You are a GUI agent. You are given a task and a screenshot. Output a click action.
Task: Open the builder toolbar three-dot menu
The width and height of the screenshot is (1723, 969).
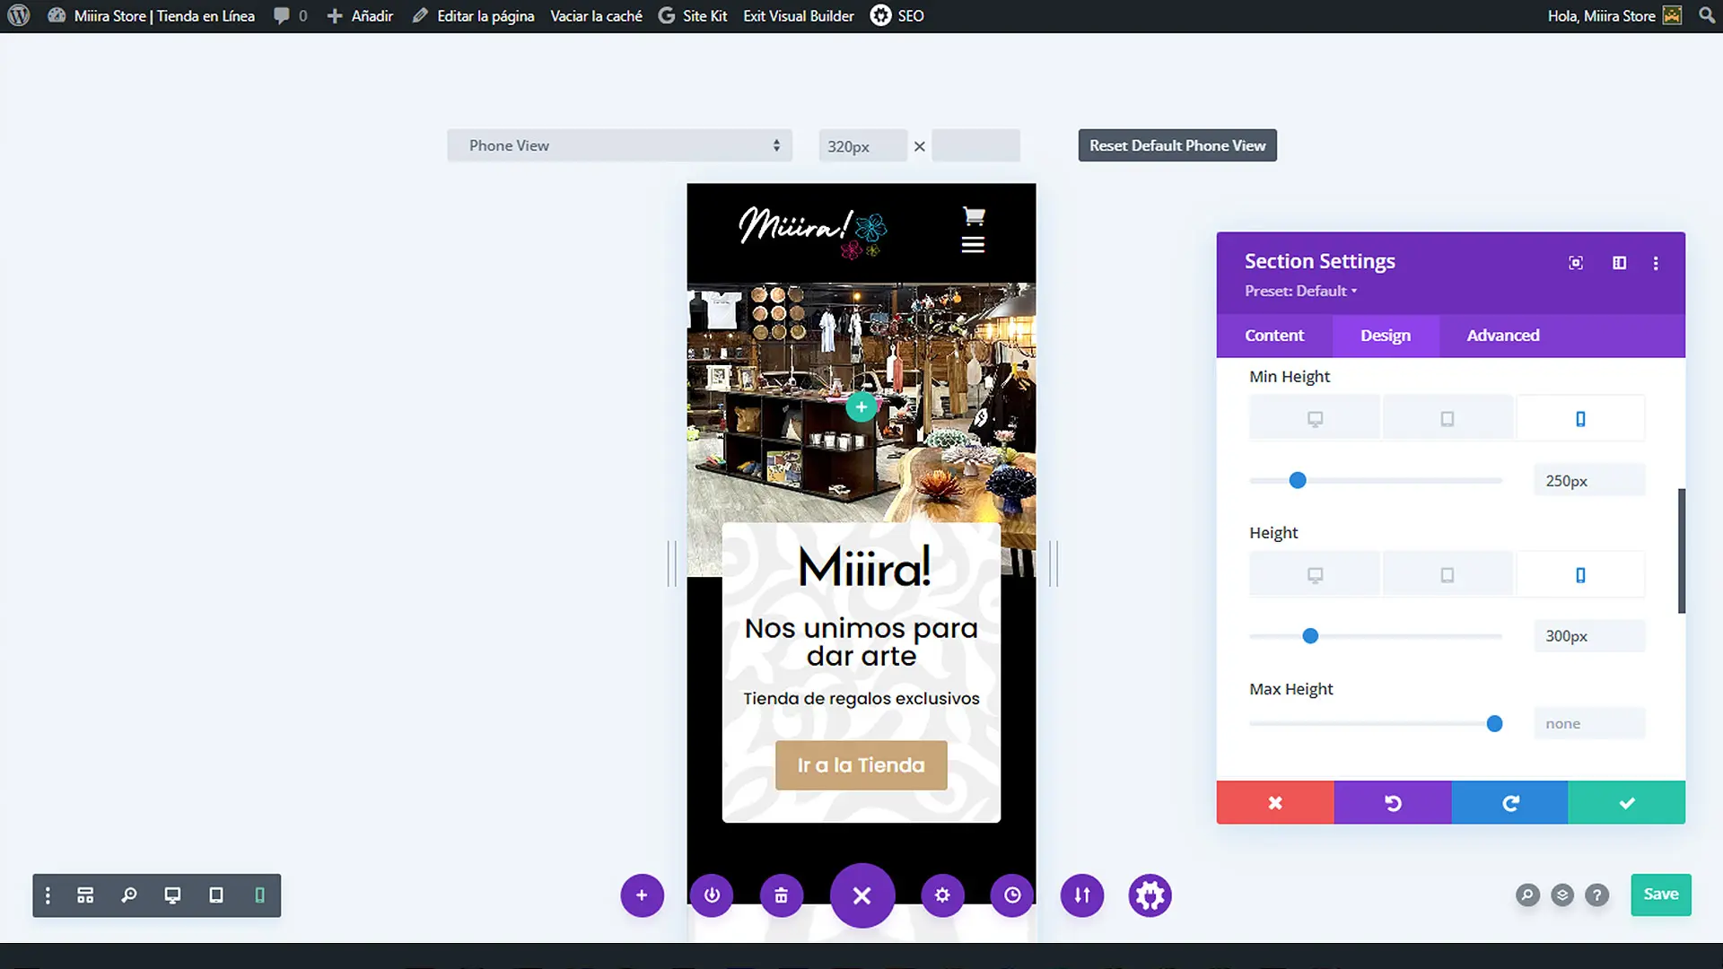[48, 895]
